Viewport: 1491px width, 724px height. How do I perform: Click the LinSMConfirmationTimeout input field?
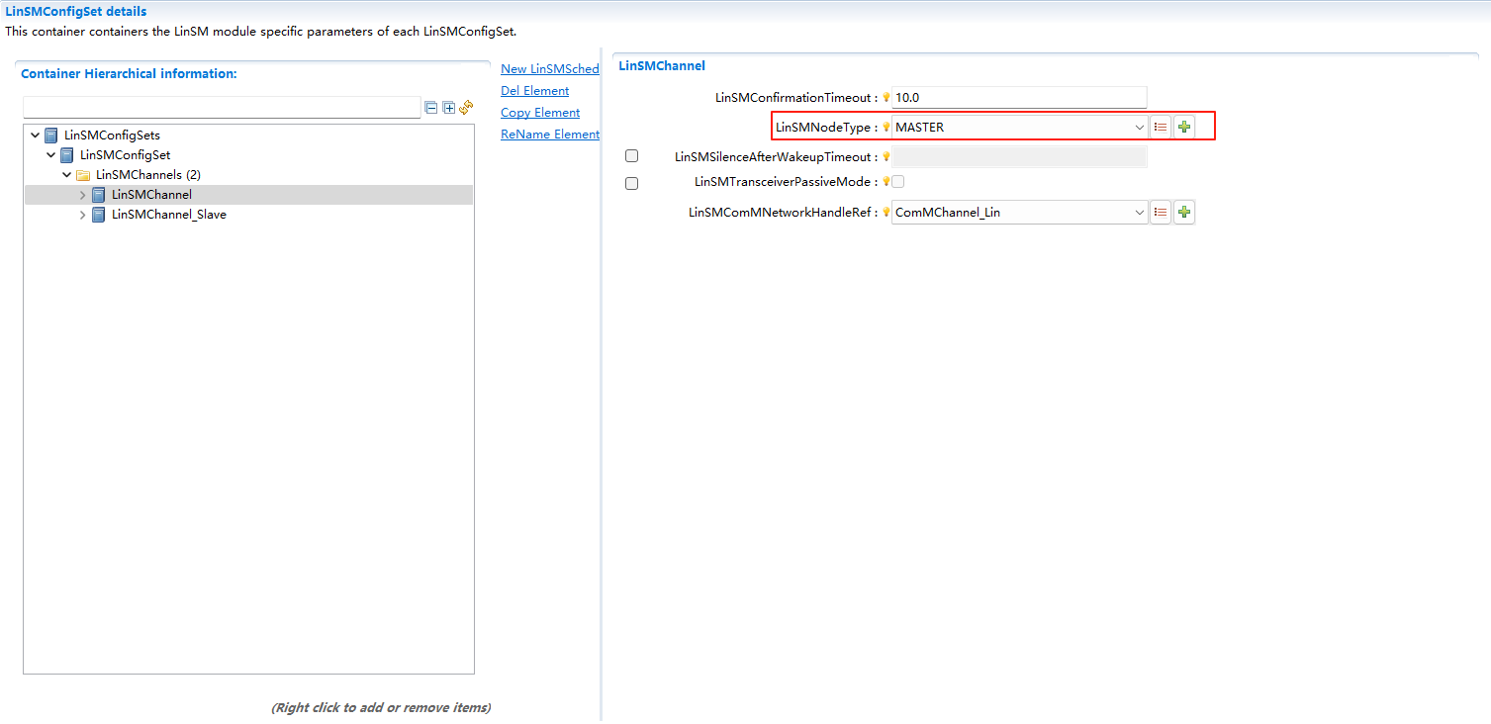click(1018, 98)
